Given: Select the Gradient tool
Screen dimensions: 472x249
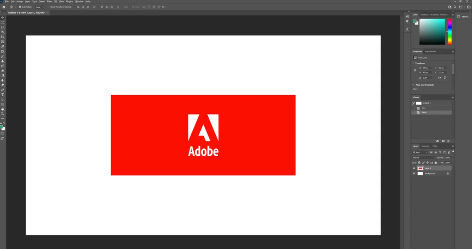Looking at the screenshot, I should click(x=3, y=75).
